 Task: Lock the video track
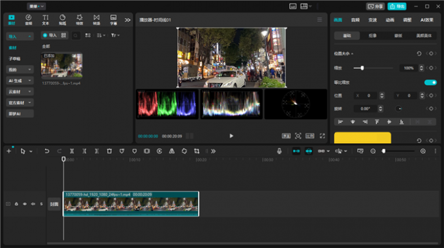[x=16, y=204]
